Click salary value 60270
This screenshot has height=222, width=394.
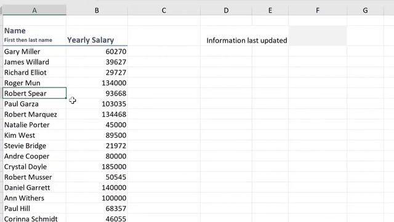[97, 51]
